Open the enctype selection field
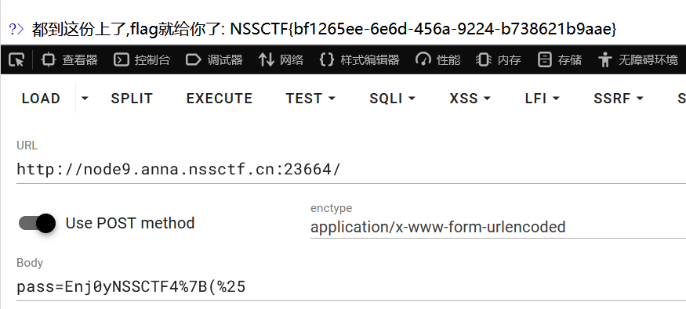The height and width of the screenshot is (309, 686). pos(498,227)
